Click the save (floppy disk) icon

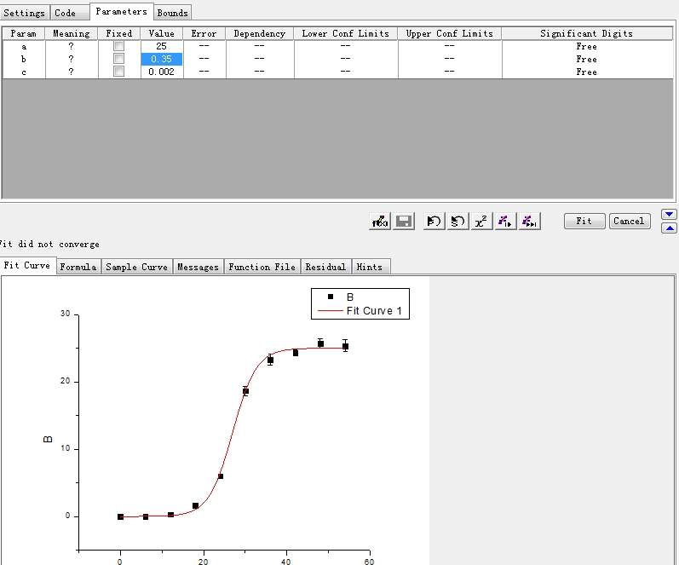(x=404, y=222)
